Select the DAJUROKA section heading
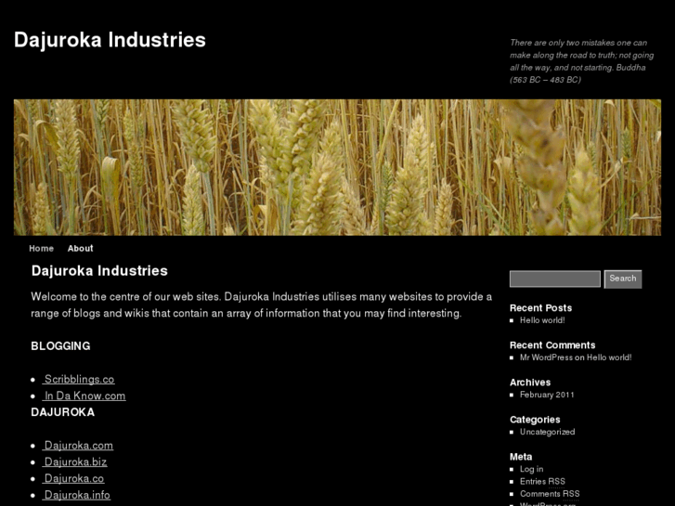 tap(63, 412)
